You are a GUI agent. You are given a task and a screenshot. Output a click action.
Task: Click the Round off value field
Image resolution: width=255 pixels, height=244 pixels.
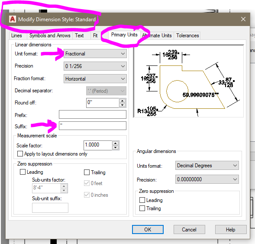103,103
